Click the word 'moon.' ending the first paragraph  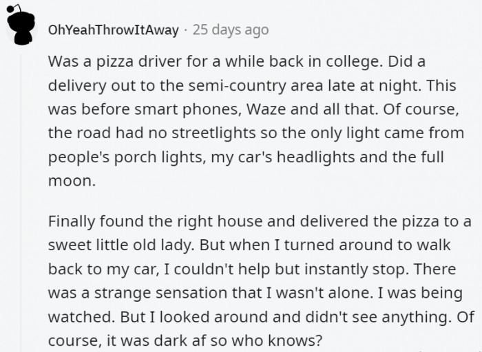(72, 181)
